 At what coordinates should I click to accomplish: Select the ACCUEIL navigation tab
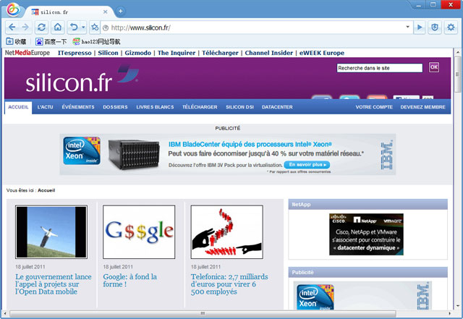[18, 107]
